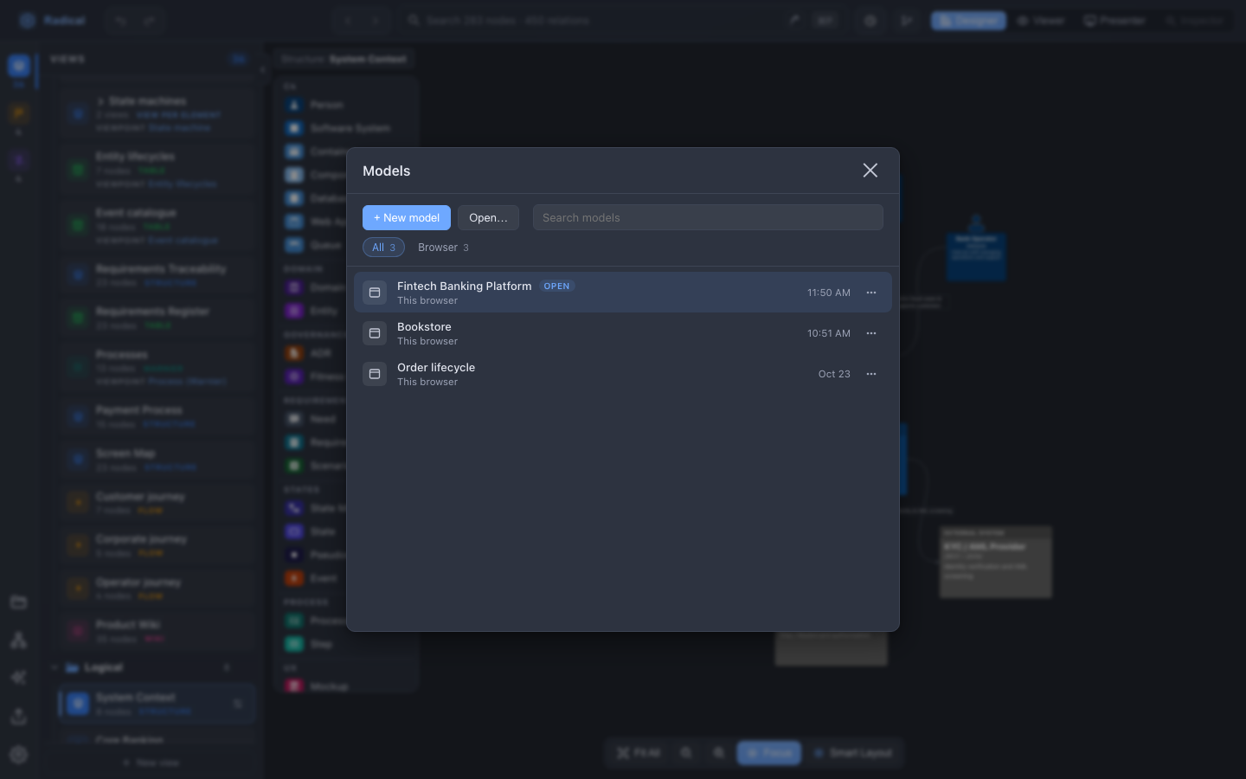Click the Order lifecycle model icon
Viewport: 1246px width, 779px height.
tap(375, 374)
